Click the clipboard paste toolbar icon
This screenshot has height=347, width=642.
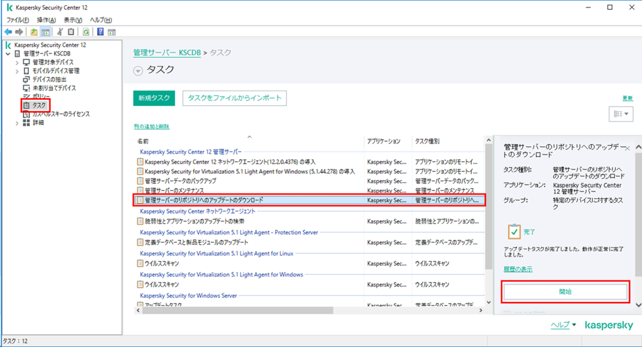pyautogui.click(x=71, y=32)
